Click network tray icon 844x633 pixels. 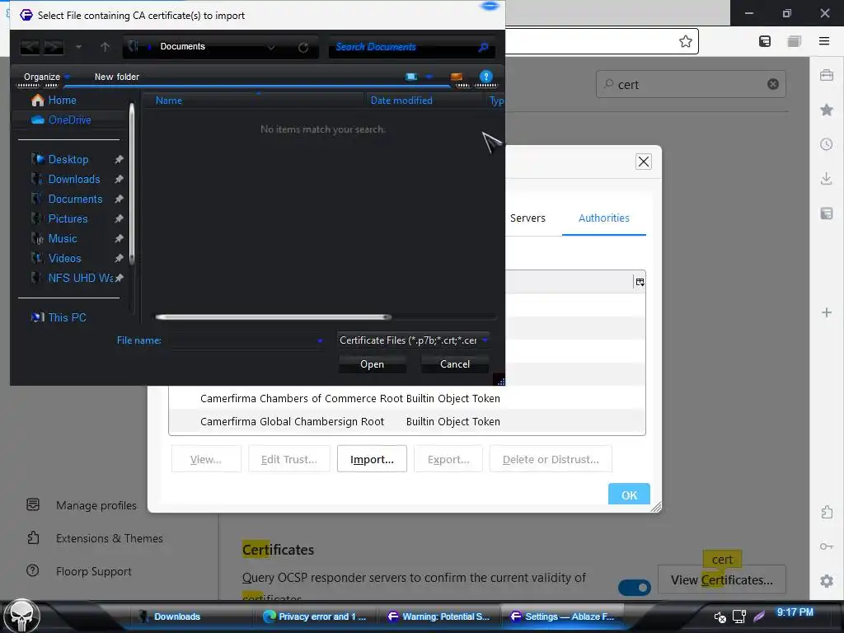click(739, 617)
